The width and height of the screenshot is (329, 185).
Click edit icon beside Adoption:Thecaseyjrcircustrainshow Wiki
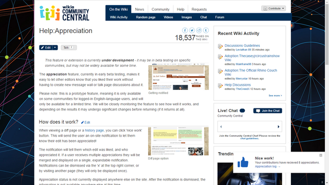[220, 57]
